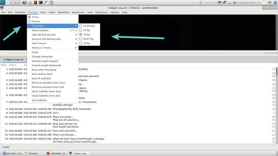Image resolution: width=278 pixels, height=156 pixels.
Task: Switch to workspace 2 in pager
Action: [x=11, y=3]
